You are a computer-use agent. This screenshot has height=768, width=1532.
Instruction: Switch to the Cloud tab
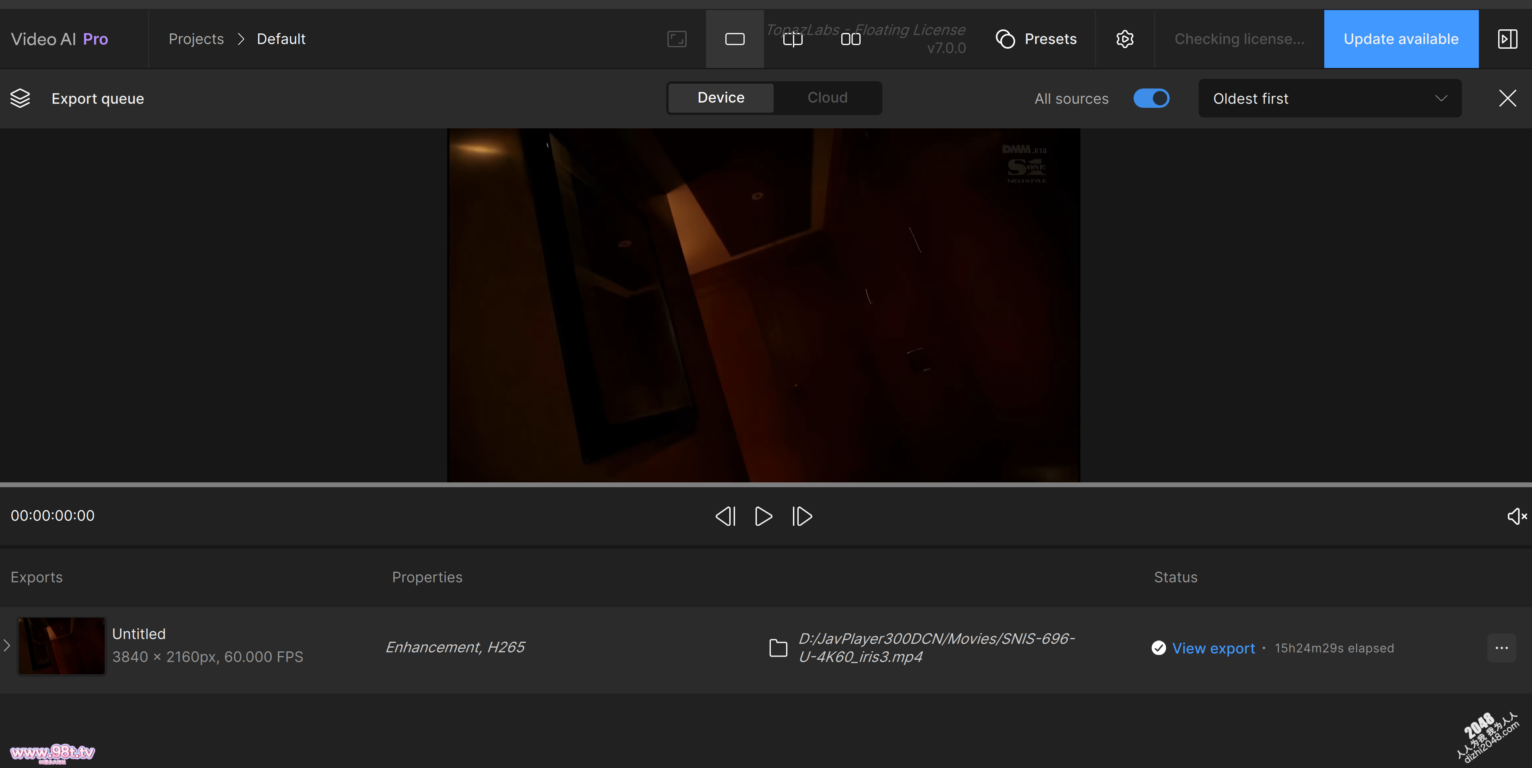(x=827, y=97)
